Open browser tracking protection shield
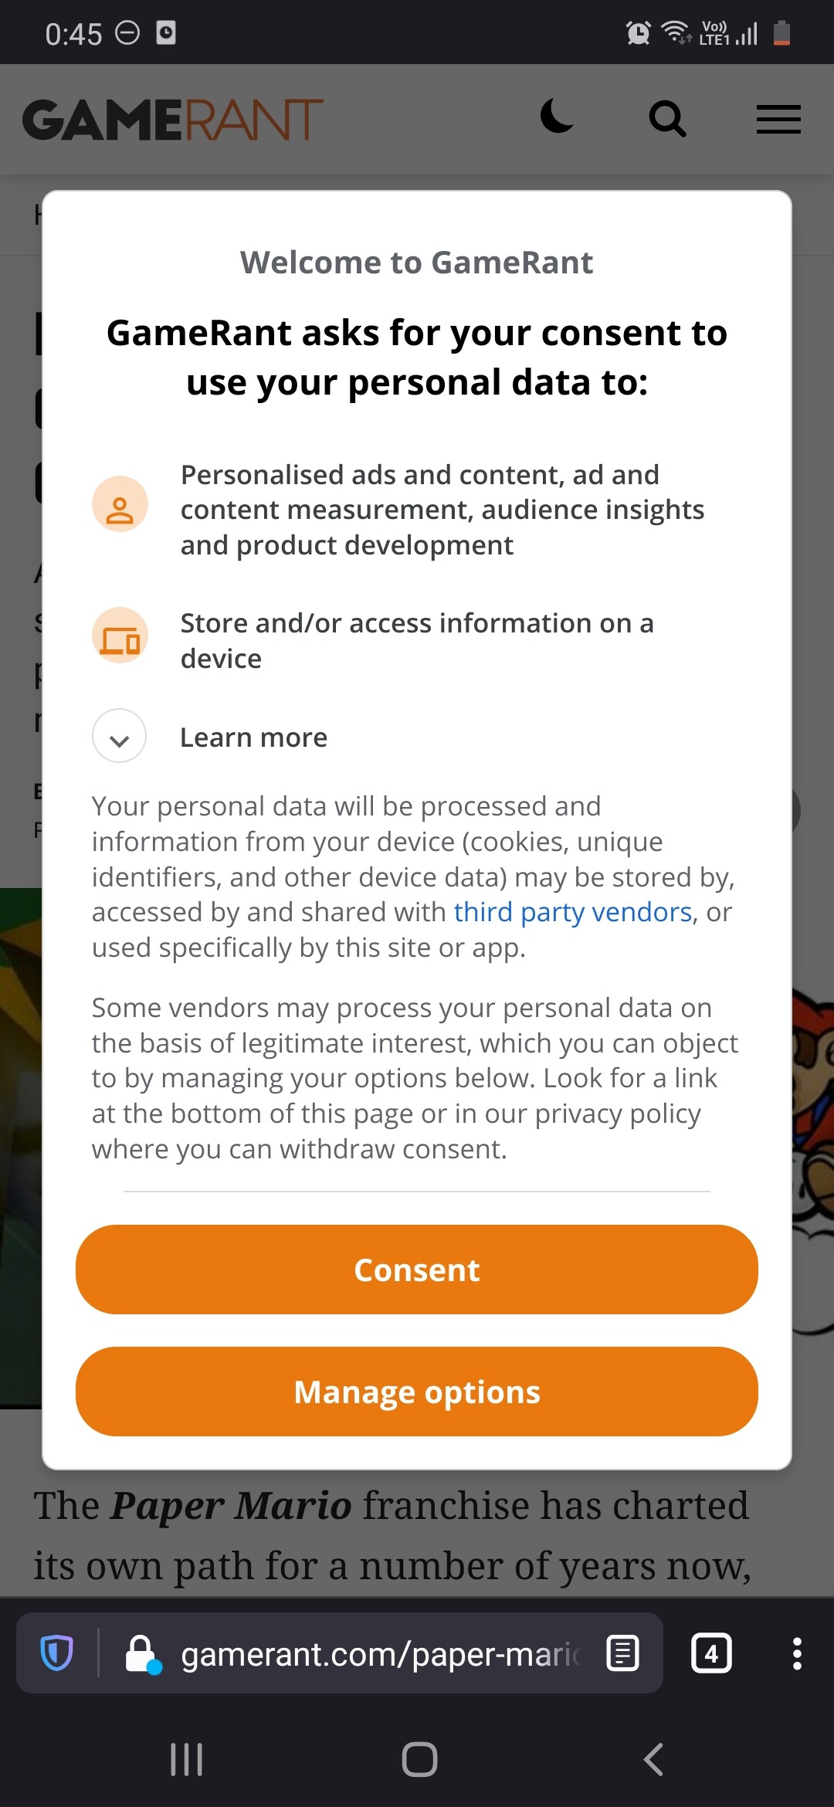Image resolution: width=834 pixels, height=1807 pixels. coord(56,1653)
